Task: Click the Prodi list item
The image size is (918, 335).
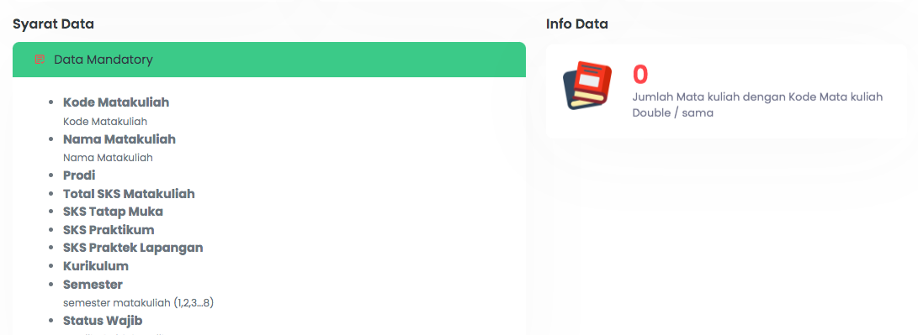Action: 79,175
